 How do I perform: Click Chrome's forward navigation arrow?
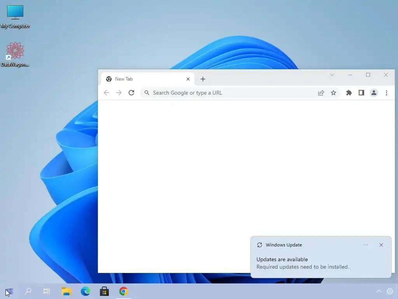tap(119, 93)
